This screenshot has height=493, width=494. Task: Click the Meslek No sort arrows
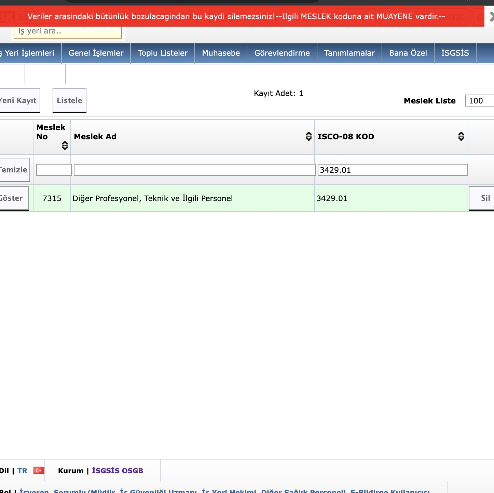coord(65,146)
